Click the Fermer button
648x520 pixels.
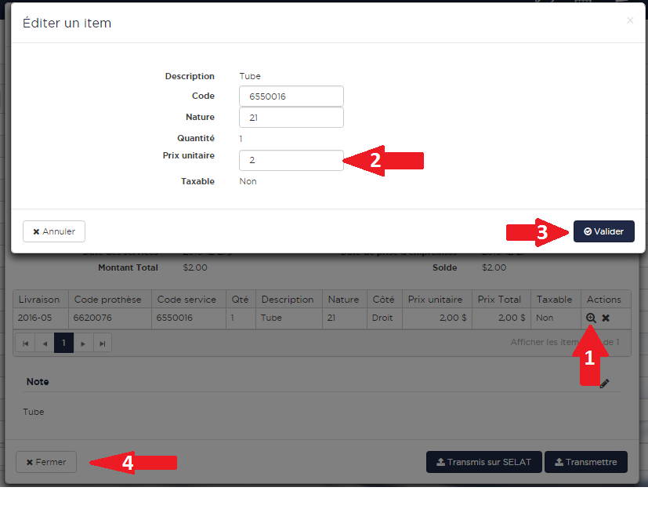coord(46,462)
